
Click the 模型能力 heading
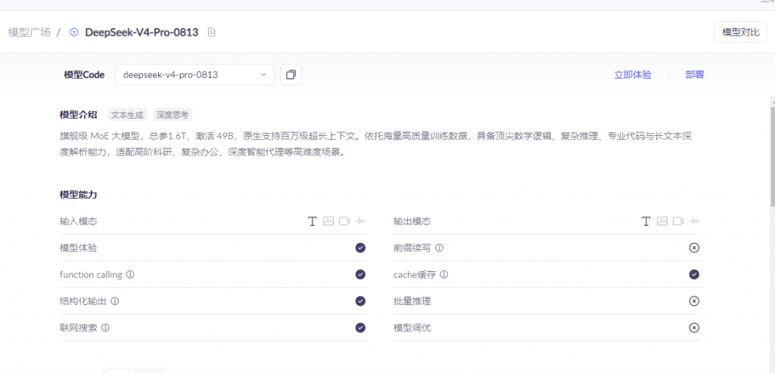pos(78,194)
